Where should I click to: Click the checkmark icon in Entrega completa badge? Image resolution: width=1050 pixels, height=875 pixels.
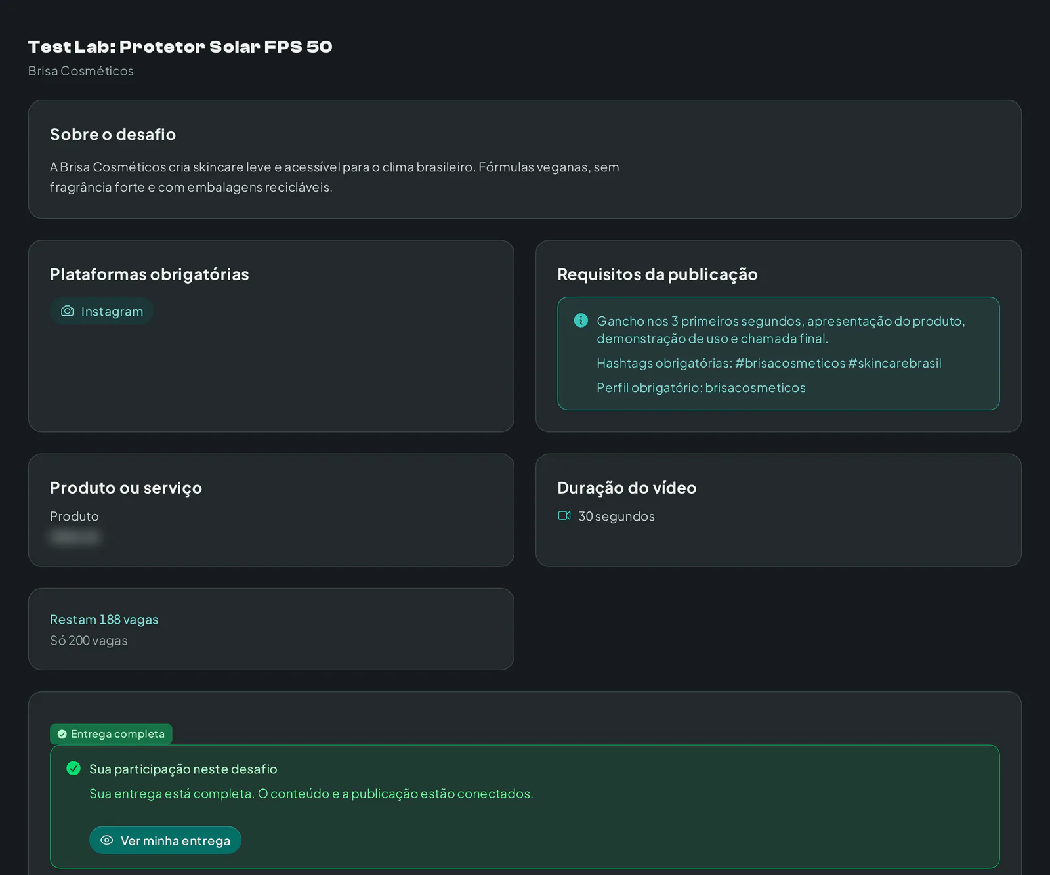(62, 734)
